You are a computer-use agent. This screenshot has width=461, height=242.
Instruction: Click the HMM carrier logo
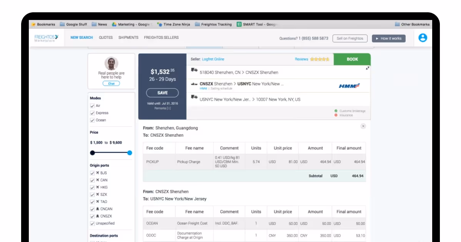349,86
